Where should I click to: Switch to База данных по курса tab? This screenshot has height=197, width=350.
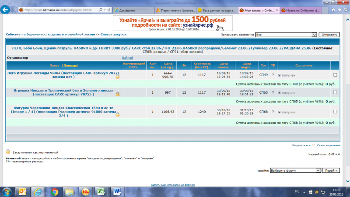217,10
